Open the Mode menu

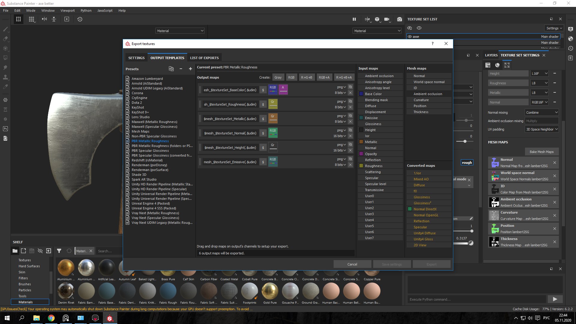tap(31, 10)
